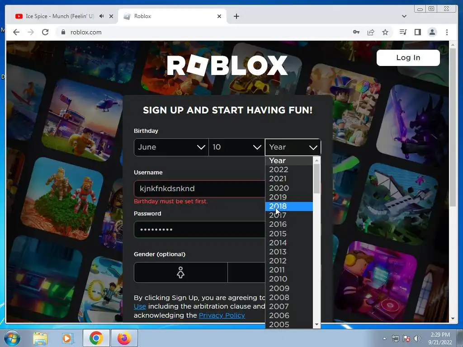This screenshot has height=347, width=463.
Task: Open Windows Explorer from taskbar
Action: tap(40, 338)
